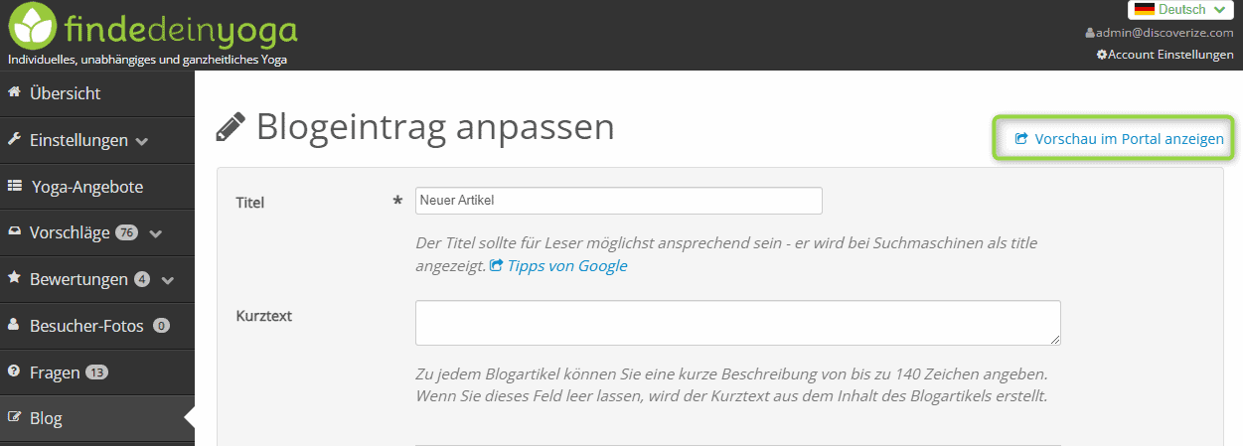Expand the Bewertungen submenu chevron
Screen dimensions: 1243x446
pos(167,280)
